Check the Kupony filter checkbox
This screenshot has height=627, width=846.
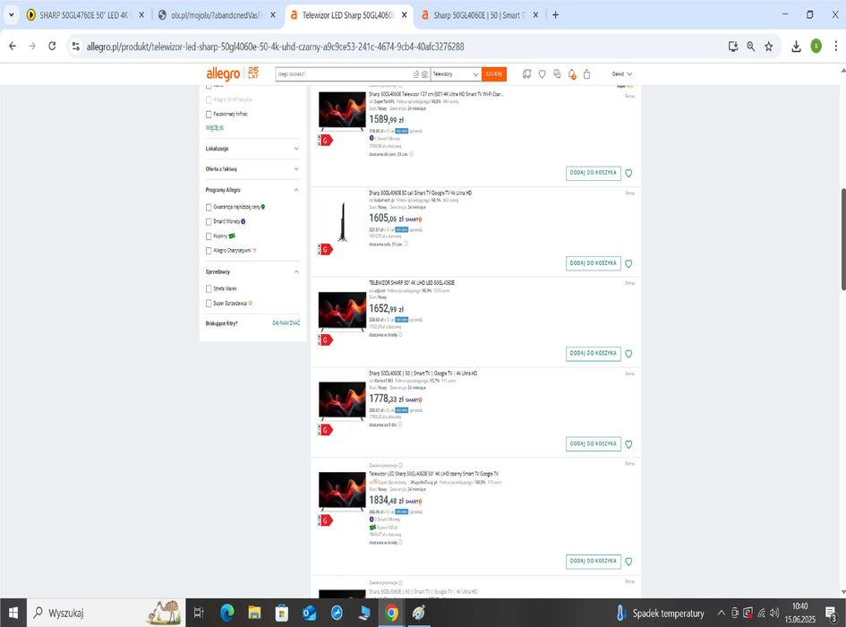(209, 236)
